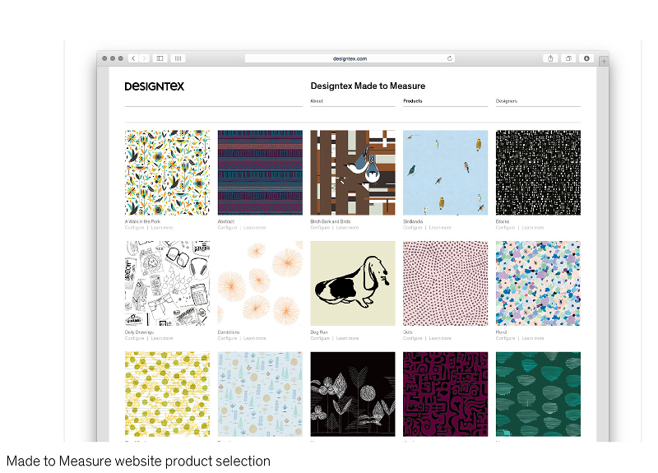Open Birch Bark and Birds thumbnail
Image resolution: width=658 pixels, height=473 pixels.
353,173
